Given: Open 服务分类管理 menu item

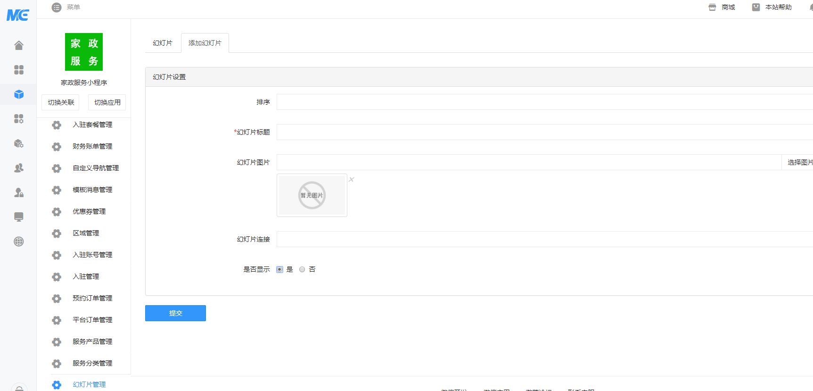Looking at the screenshot, I should point(92,363).
